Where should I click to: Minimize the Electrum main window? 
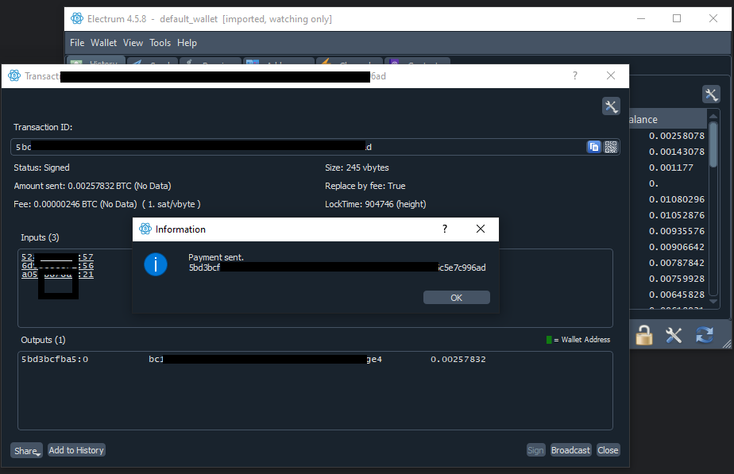tap(641, 19)
